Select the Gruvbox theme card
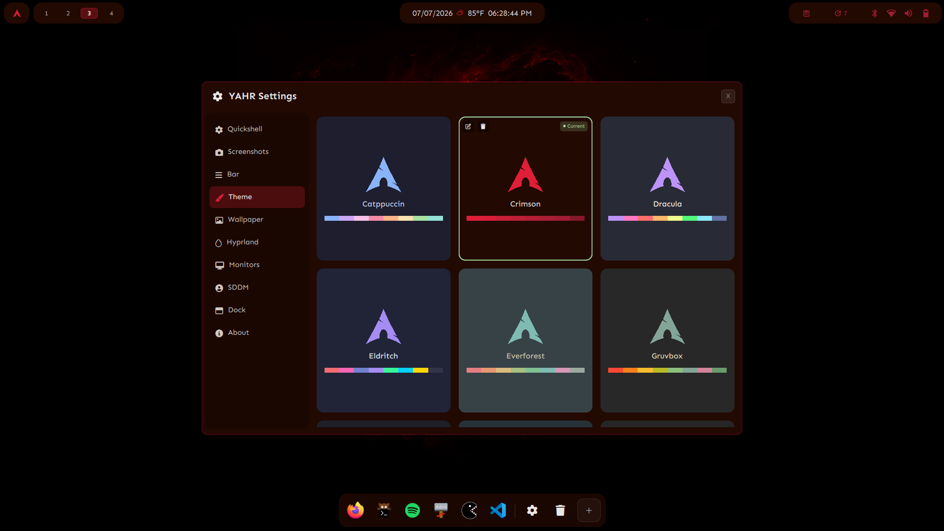 click(x=667, y=340)
